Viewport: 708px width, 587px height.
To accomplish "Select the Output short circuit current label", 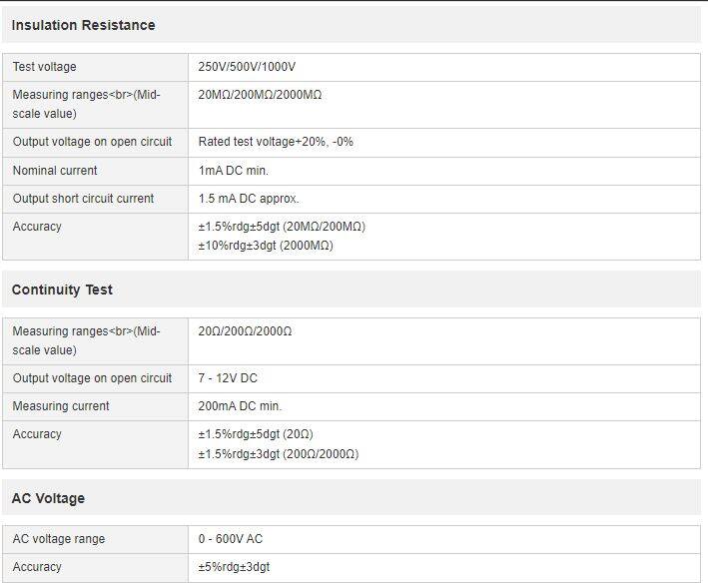I will pyautogui.click(x=83, y=199).
